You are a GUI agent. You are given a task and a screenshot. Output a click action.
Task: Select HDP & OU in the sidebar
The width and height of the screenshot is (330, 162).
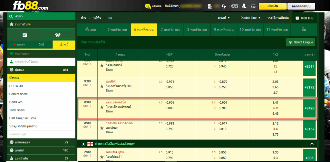coord(41,86)
